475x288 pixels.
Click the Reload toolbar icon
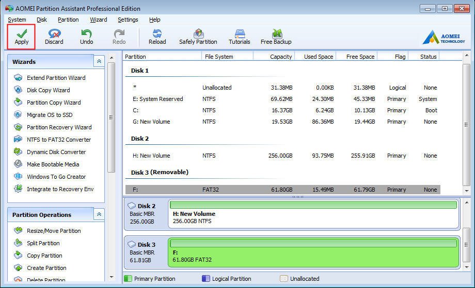point(157,33)
